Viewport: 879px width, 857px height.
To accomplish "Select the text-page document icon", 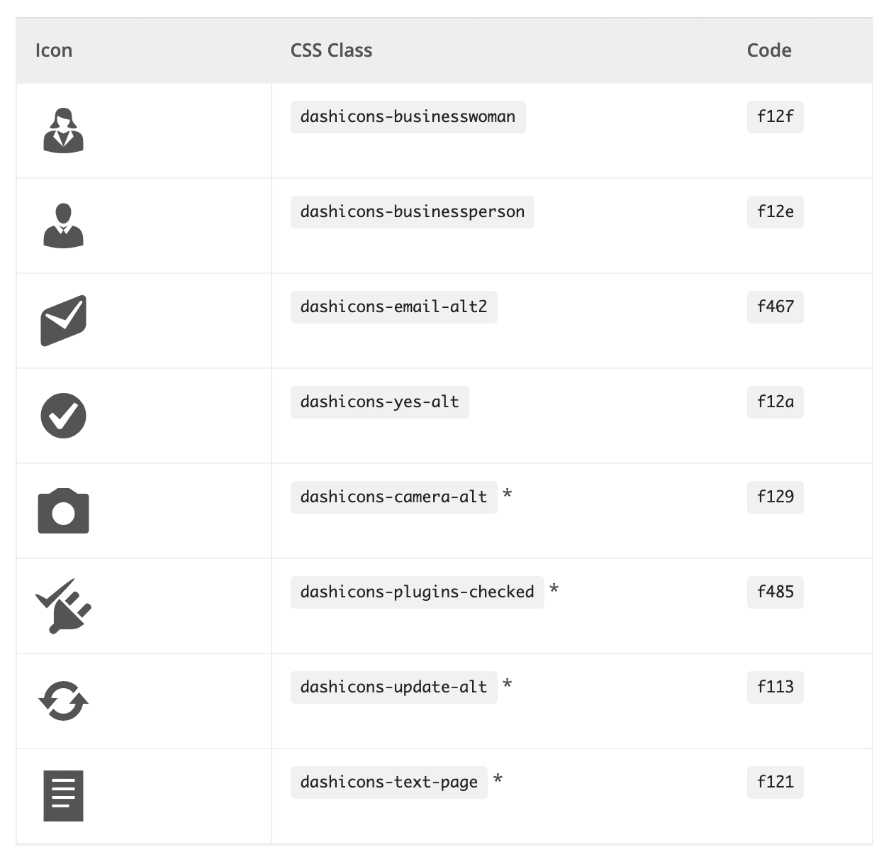I will click(62, 795).
